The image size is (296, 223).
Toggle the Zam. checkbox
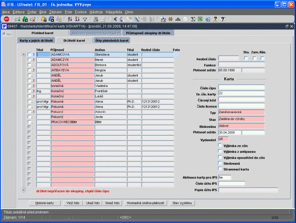tap(255, 58)
